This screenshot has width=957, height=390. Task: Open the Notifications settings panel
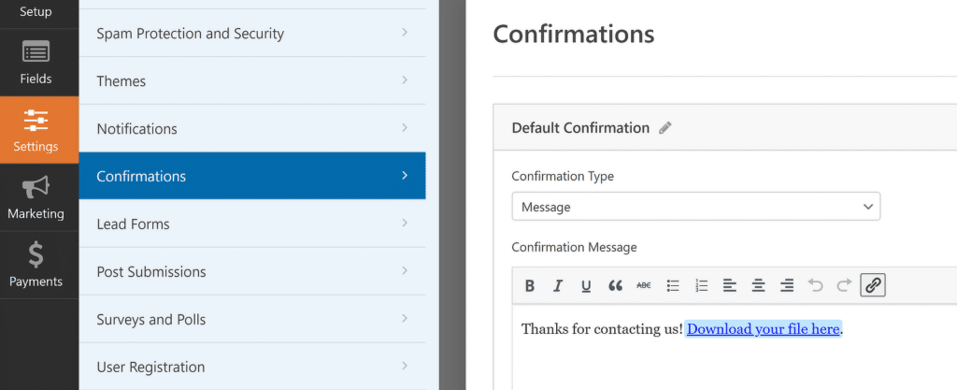coord(252,129)
